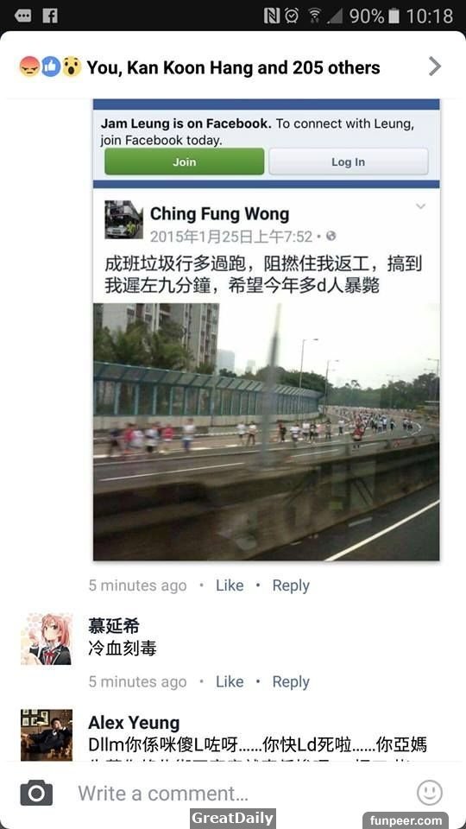This screenshot has width=466, height=829.
Task: Expand reactions list with right chevron
Action: click(x=434, y=66)
